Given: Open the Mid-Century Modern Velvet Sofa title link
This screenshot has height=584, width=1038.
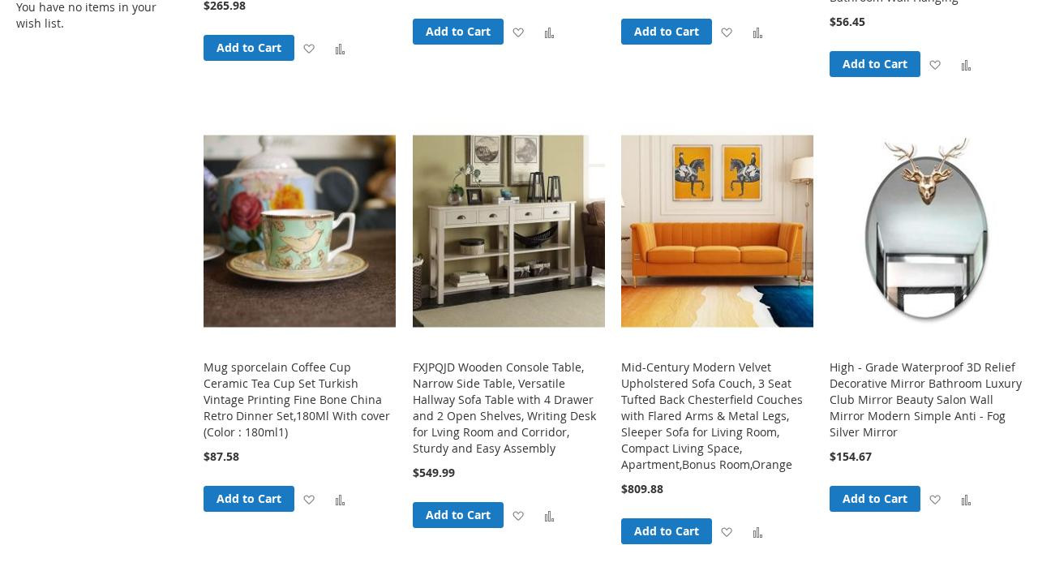Looking at the screenshot, I should pyautogui.click(x=712, y=415).
